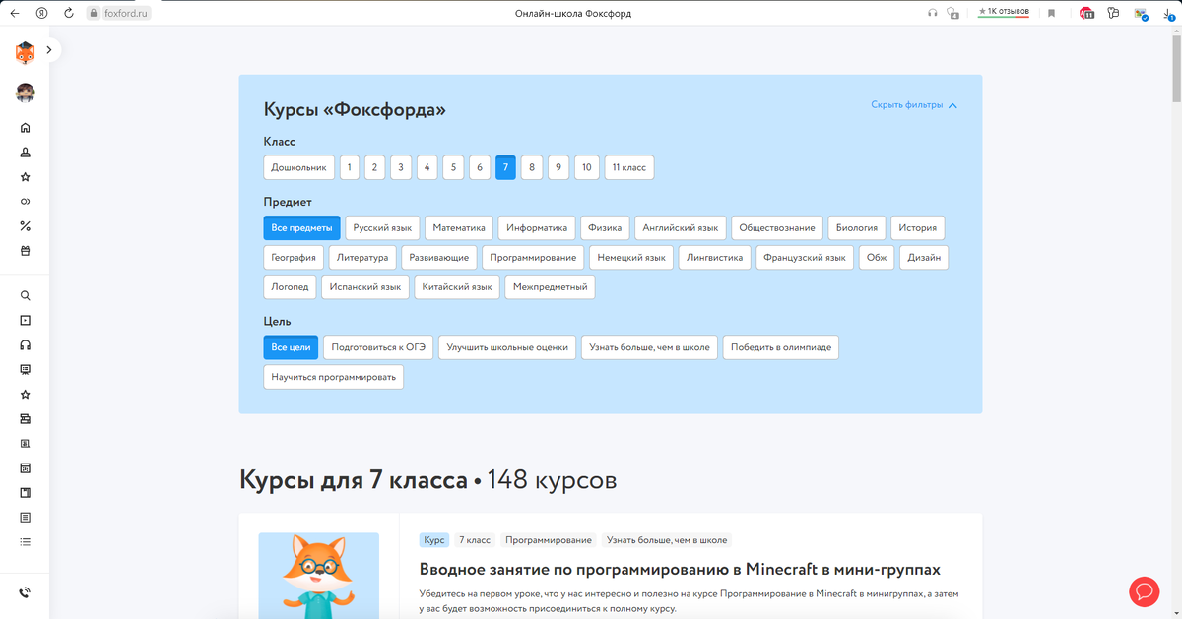Click the sidebar search magnifier icon
The width and height of the screenshot is (1182, 619).
[x=25, y=295]
